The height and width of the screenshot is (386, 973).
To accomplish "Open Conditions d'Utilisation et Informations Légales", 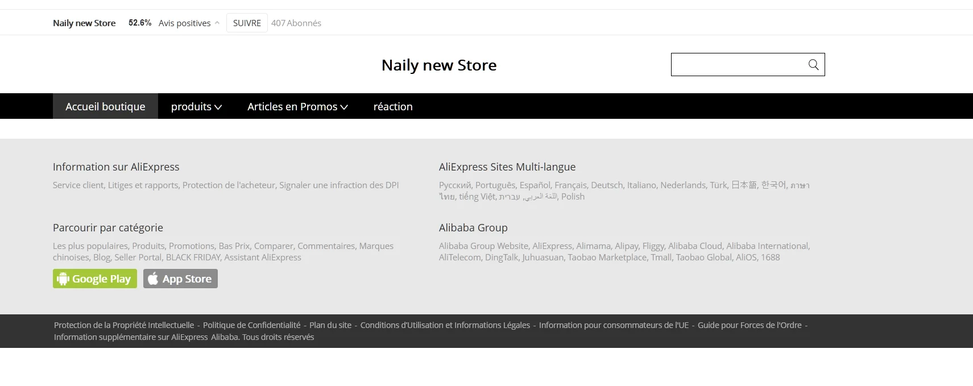I will 445,325.
